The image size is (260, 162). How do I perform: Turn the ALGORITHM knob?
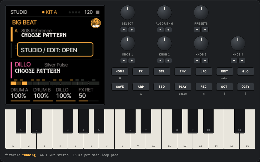click(x=164, y=12)
